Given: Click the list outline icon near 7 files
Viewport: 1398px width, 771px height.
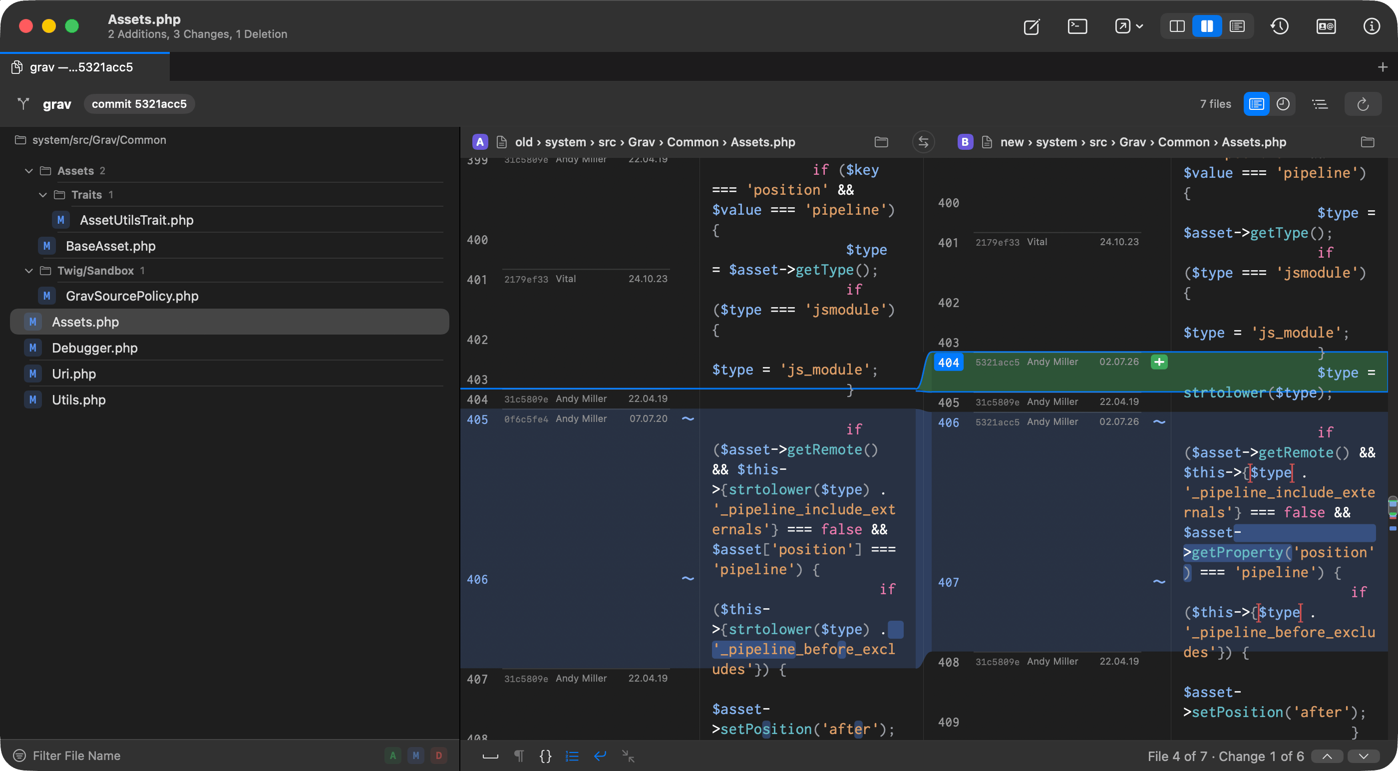Looking at the screenshot, I should coord(1320,104).
